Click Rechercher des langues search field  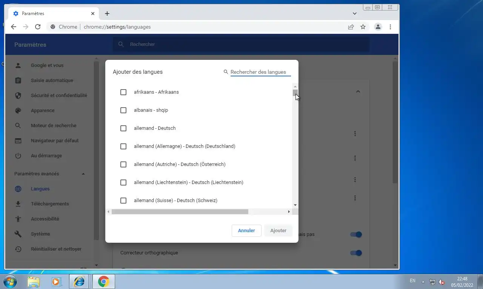260,72
